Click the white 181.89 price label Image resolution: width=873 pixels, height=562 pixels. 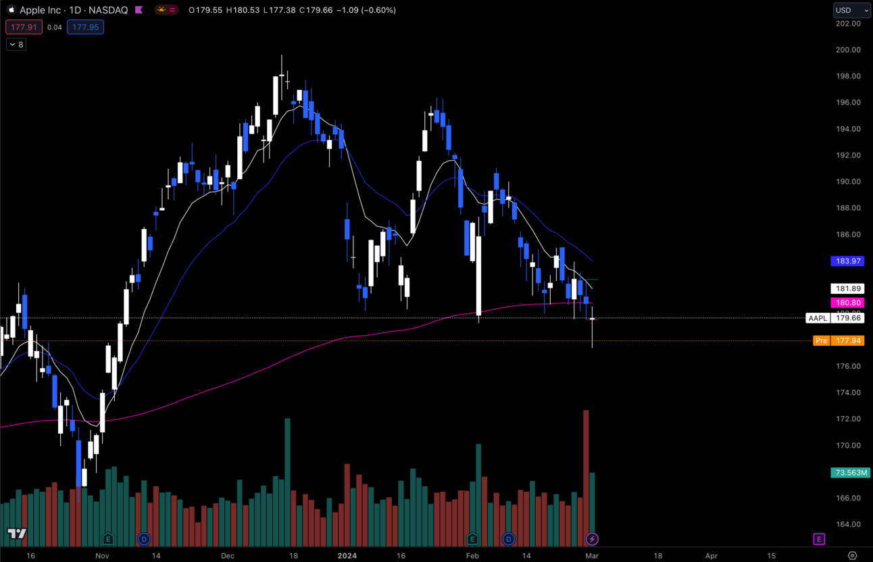tap(848, 288)
